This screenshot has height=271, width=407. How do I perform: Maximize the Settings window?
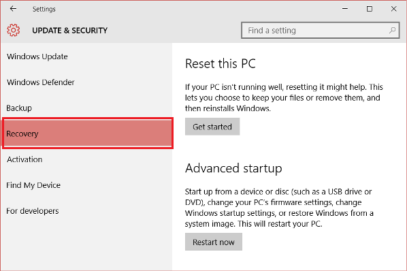pos(370,9)
